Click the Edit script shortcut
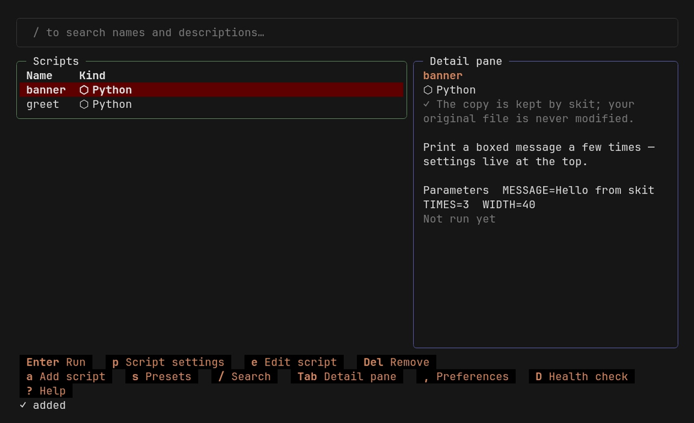Screen dimensions: 694x423 pos(294,362)
